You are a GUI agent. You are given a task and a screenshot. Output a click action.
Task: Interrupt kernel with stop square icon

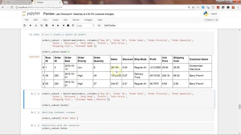(x=68, y=25)
